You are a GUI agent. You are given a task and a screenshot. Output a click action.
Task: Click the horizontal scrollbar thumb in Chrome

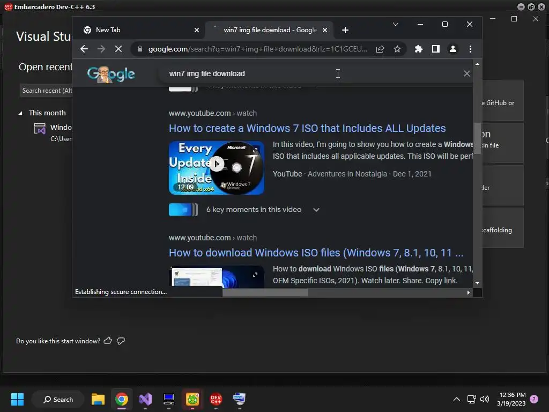265,292
